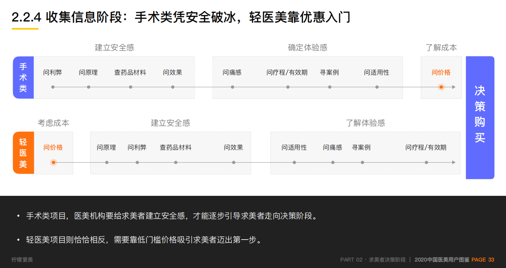The width and height of the screenshot is (506, 268).
Task: Select the gray dot under 问痛感 in 手术类 row
Action: coord(232,87)
